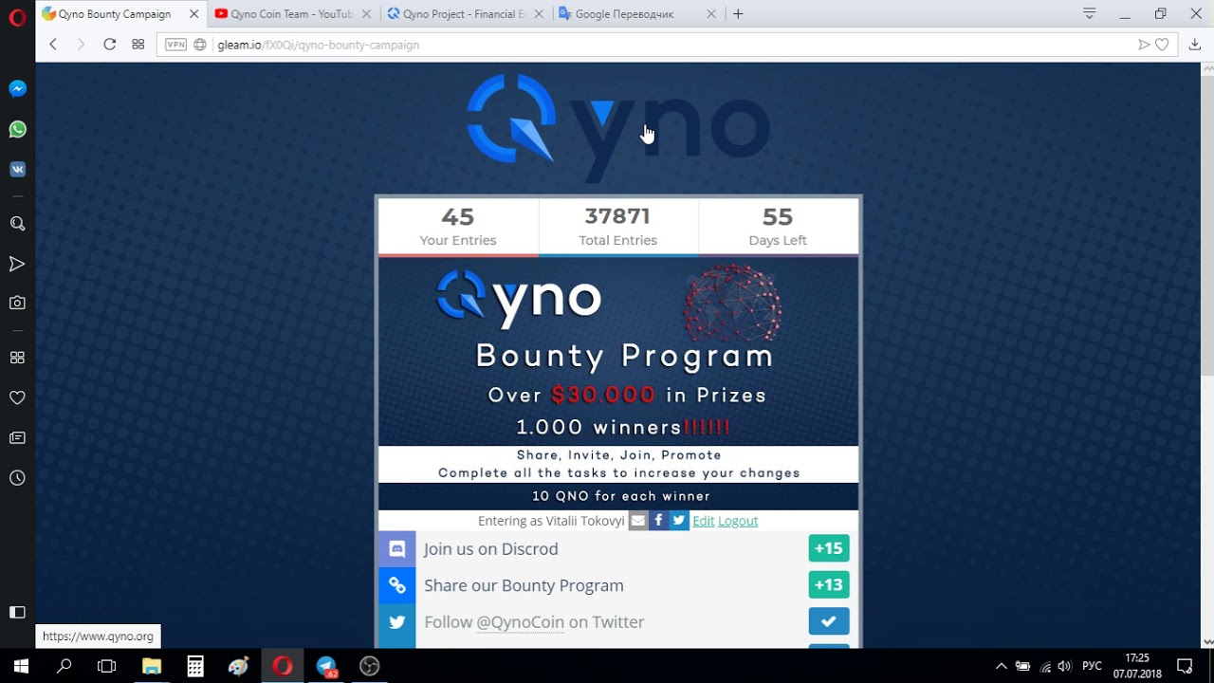Viewport: 1214px width, 683px height.
Task: Expand Join us on Discrod entry
Action: 618,548
